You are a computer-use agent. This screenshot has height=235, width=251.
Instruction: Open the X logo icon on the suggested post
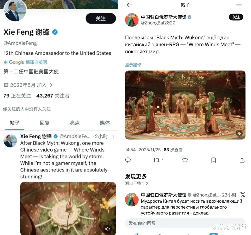coord(243,195)
